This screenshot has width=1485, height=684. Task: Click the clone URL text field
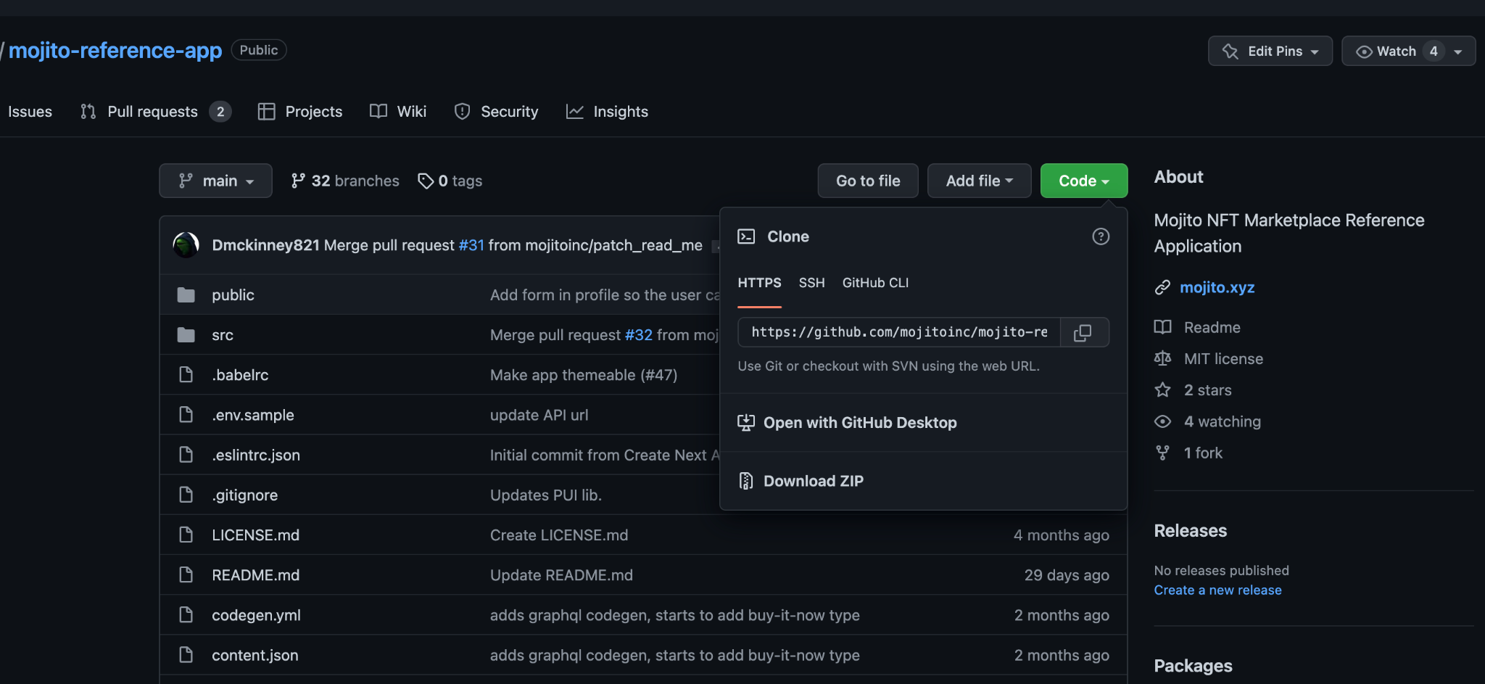click(x=899, y=332)
